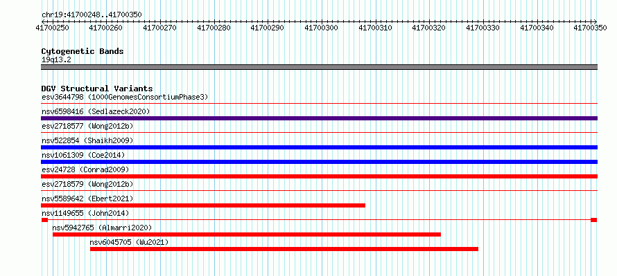
Task: Open the nsv5942765 (Almarri2020) label
Action: point(102,228)
